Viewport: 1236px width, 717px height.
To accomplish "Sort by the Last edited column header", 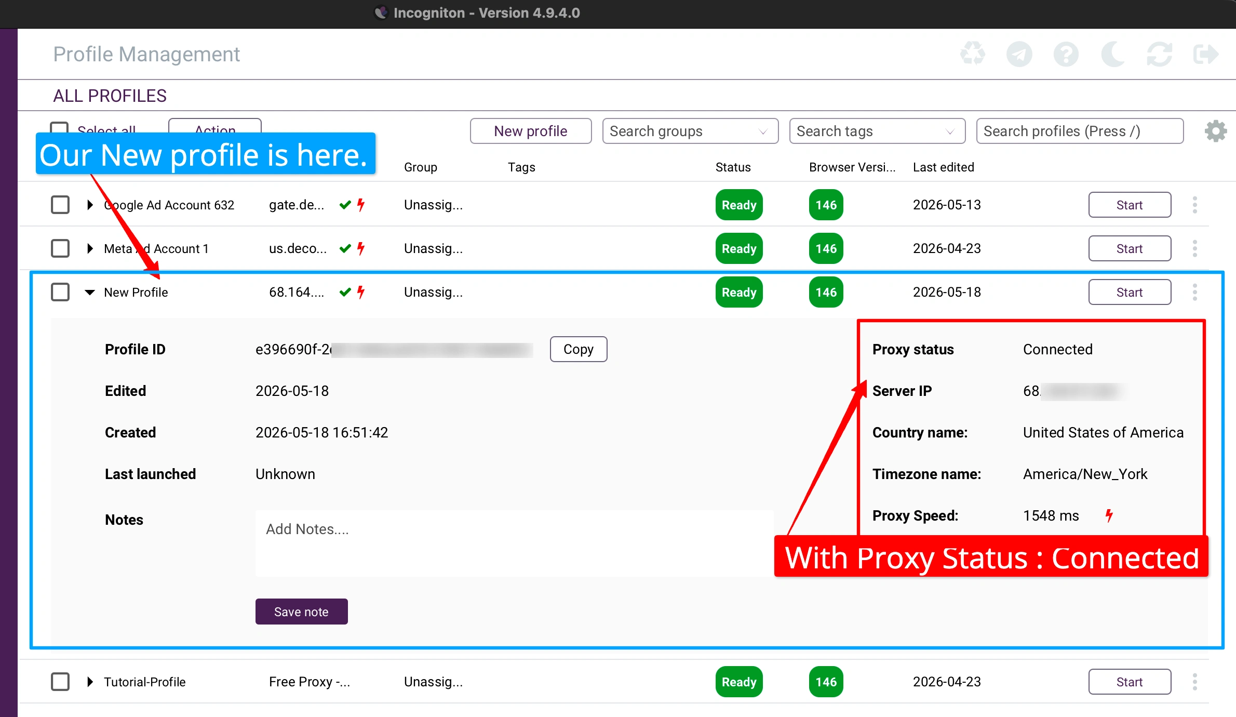I will (x=944, y=167).
